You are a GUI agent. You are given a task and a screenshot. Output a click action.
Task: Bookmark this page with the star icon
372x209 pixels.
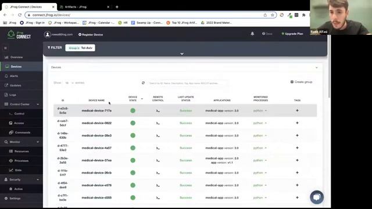coord(273,15)
